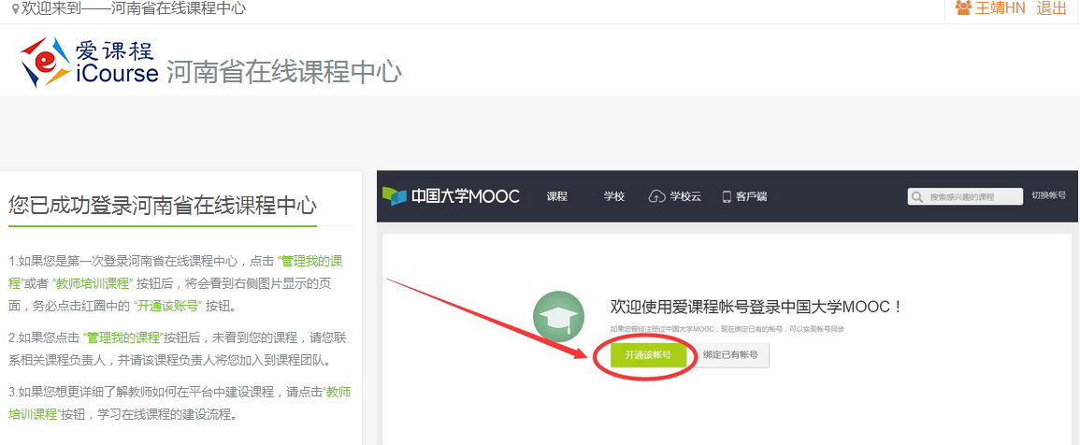1080x445 pixels.
Task: Click the green 开通该帐号 button
Action: 648,355
